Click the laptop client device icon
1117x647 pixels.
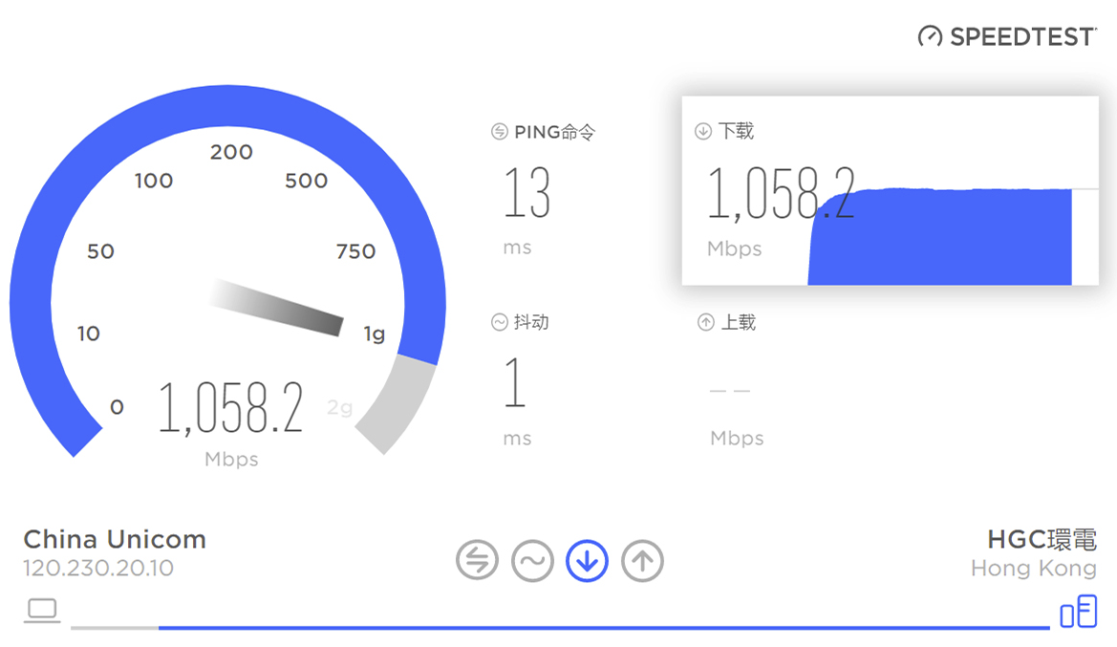point(43,611)
